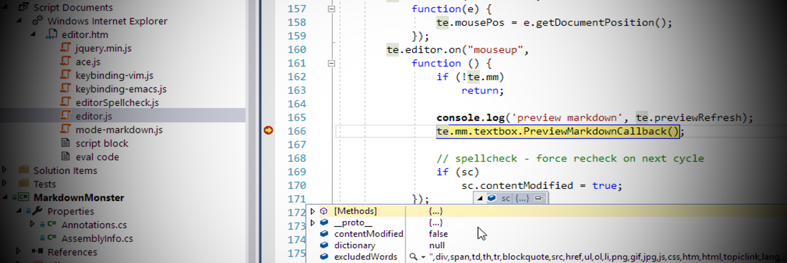The height and width of the screenshot is (263, 787).
Task: Collapse the sc data tip arrow
Action: (479, 198)
